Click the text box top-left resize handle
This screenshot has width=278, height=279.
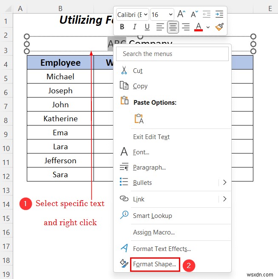(x=27, y=36)
